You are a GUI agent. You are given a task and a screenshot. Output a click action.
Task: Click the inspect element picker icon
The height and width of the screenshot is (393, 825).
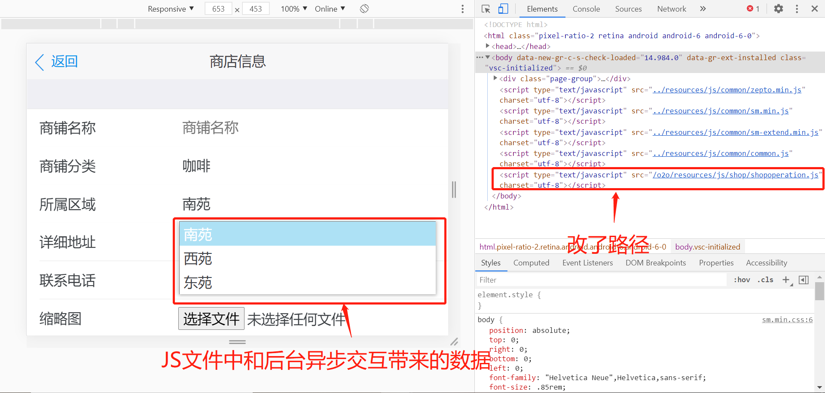click(x=486, y=9)
